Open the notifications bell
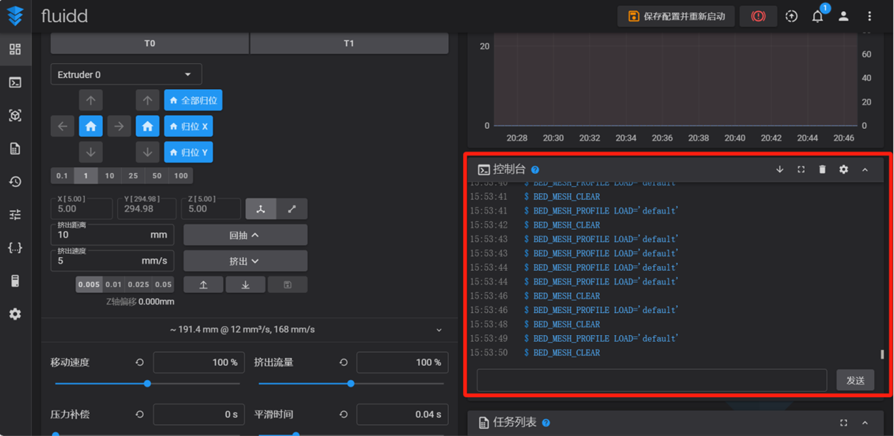Image resolution: width=894 pixels, height=436 pixels. pyautogui.click(x=817, y=16)
